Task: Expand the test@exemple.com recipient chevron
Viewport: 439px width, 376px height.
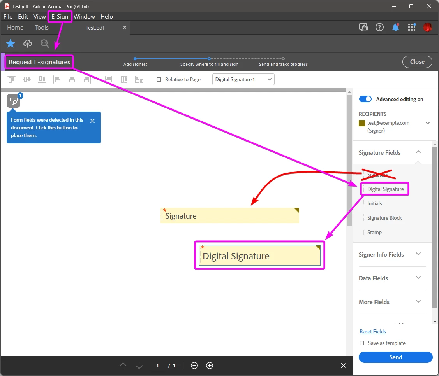Action: coord(428,123)
